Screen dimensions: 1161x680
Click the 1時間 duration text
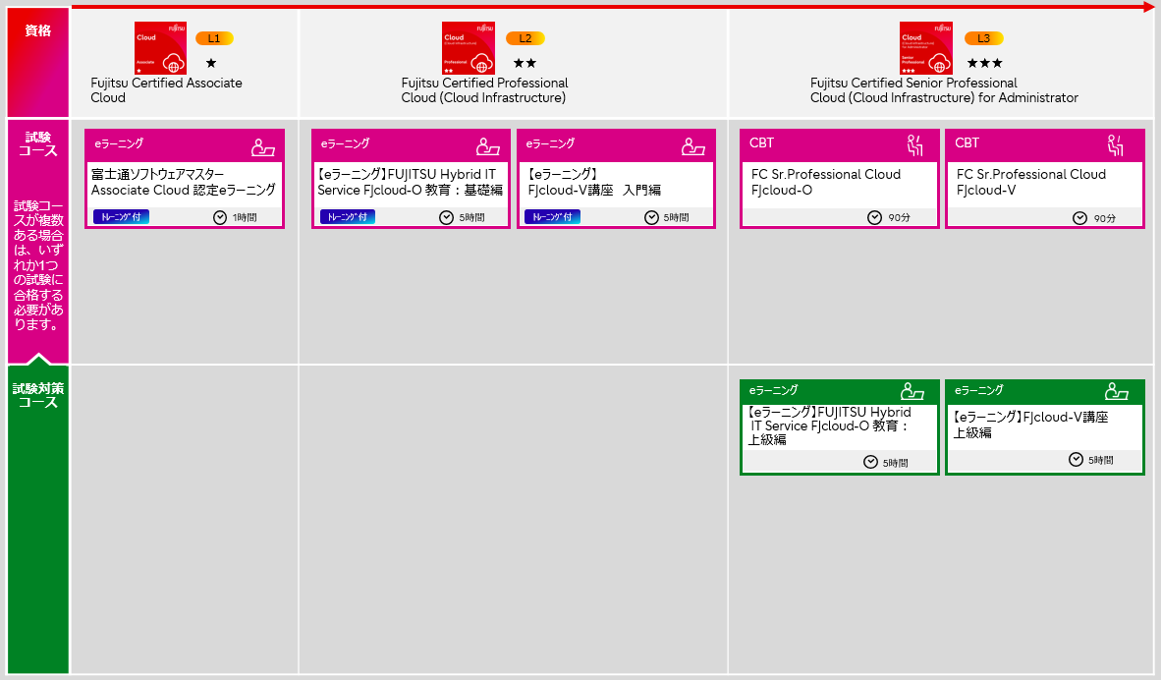coord(245,218)
